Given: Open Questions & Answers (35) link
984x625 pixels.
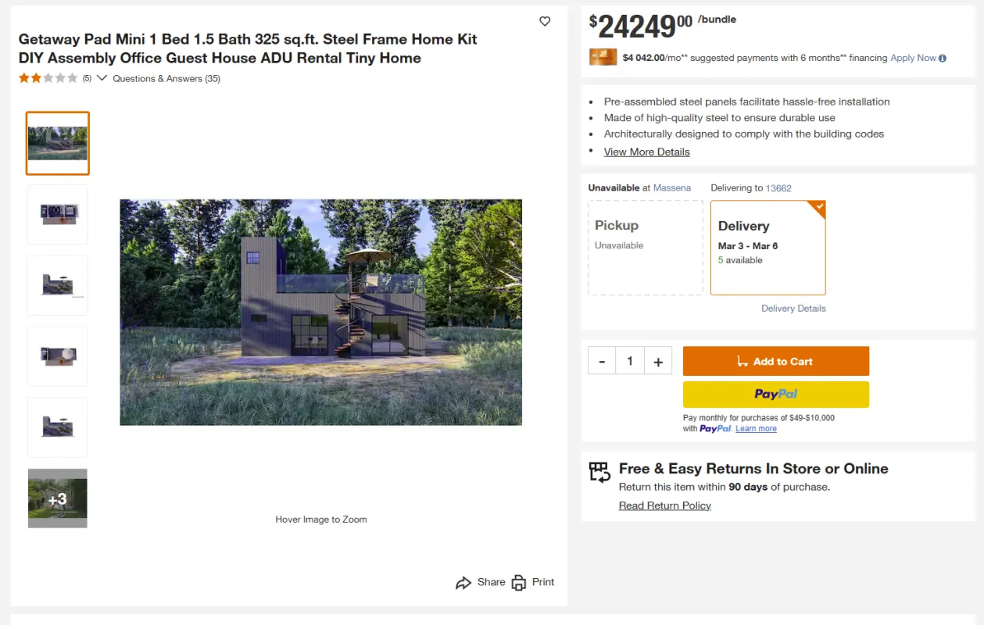Looking at the screenshot, I should (166, 78).
